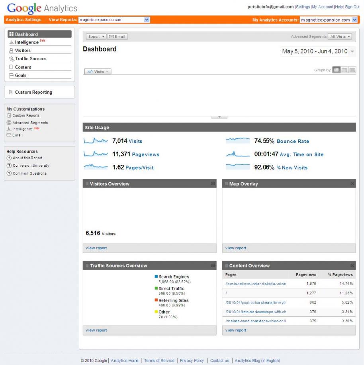This screenshot has height=365, width=364.
Task: Click the question icon beside About this Report
Action: [9, 158]
